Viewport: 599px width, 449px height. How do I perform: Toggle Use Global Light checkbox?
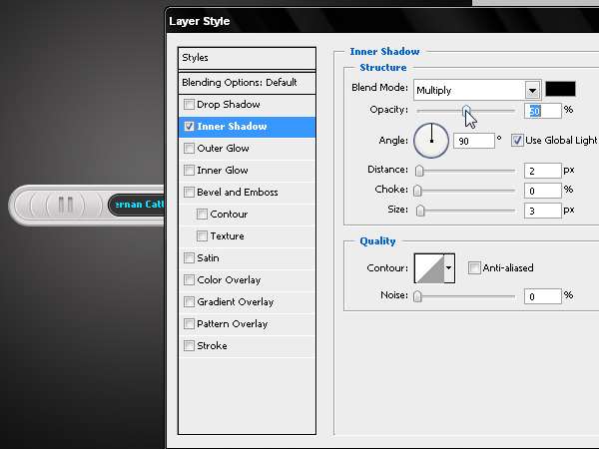518,140
